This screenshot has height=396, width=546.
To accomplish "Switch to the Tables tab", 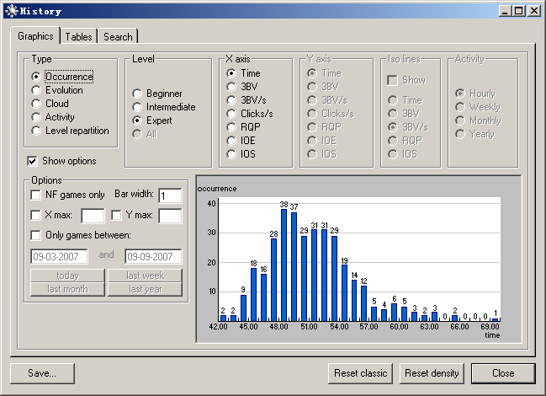I will point(78,36).
